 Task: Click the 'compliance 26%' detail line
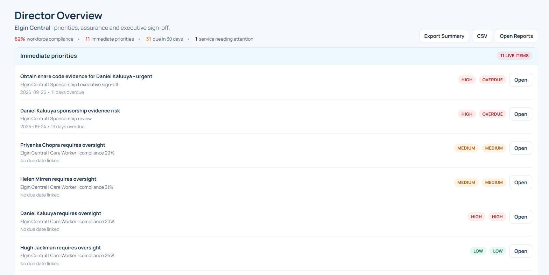click(67, 256)
